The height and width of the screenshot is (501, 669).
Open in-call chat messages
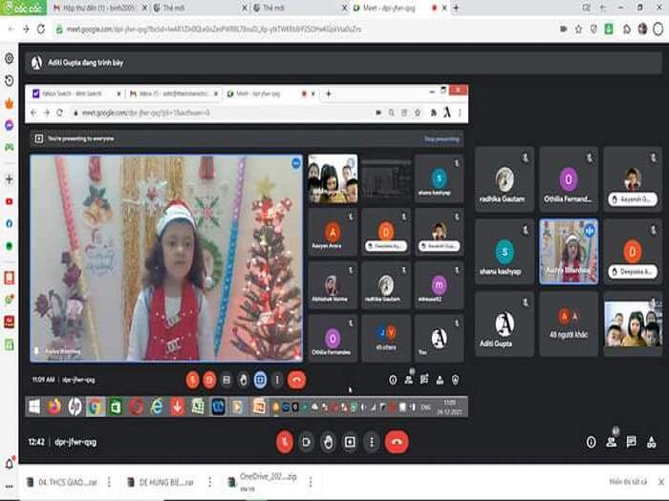pos(632,442)
